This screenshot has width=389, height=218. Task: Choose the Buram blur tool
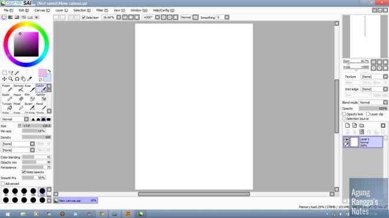pyautogui.click(x=30, y=107)
